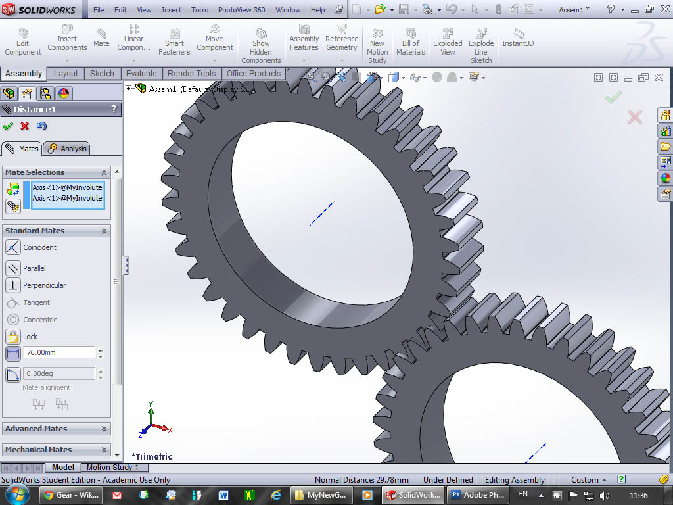The image size is (673, 505).
Task: Toggle the Instant3D tool
Action: 518,37
